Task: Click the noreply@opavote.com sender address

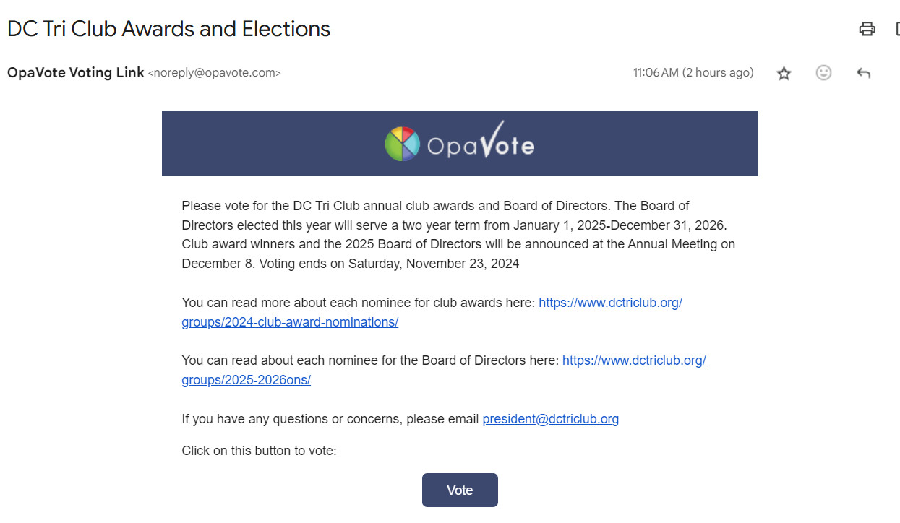Action: coord(214,73)
